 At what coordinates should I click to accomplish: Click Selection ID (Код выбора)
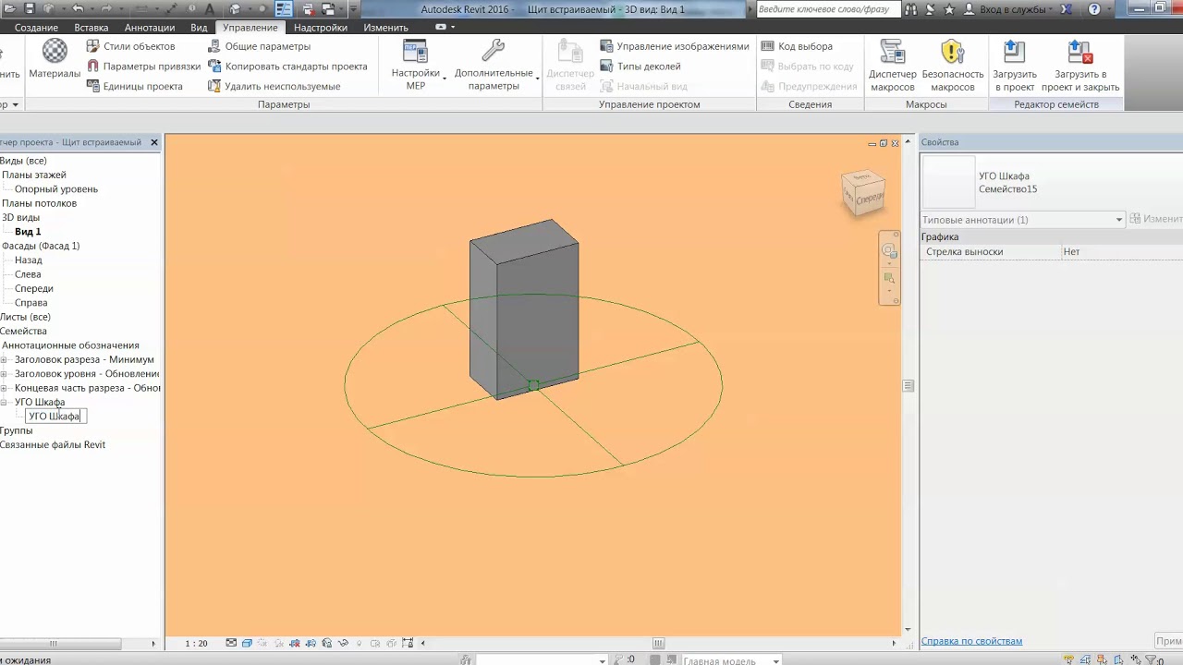(797, 46)
